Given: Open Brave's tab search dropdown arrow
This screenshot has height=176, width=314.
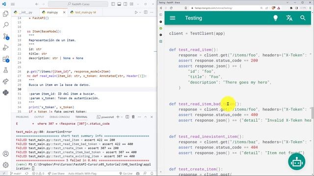Looking at the screenshot, I should click(x=288, y=2).
